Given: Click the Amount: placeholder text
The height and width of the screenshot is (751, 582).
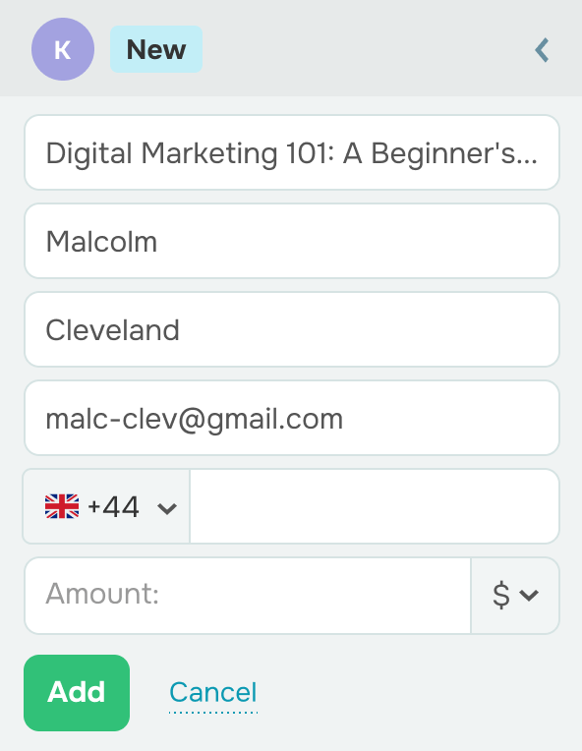Looking at the screenshot, I should pyautogui.click(x=102, y=594).
